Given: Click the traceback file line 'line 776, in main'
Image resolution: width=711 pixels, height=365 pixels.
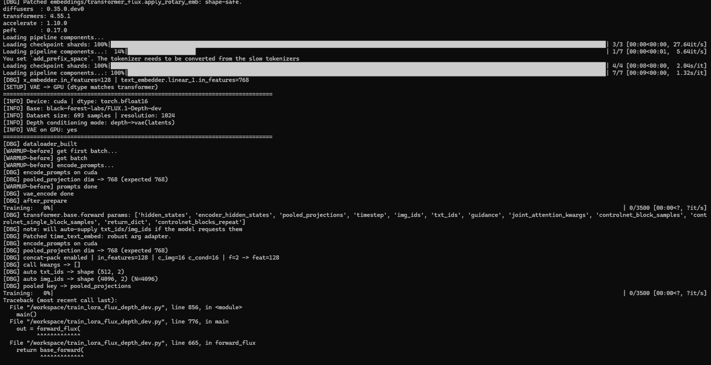Looking at the screenshot, I should [119, 322].
